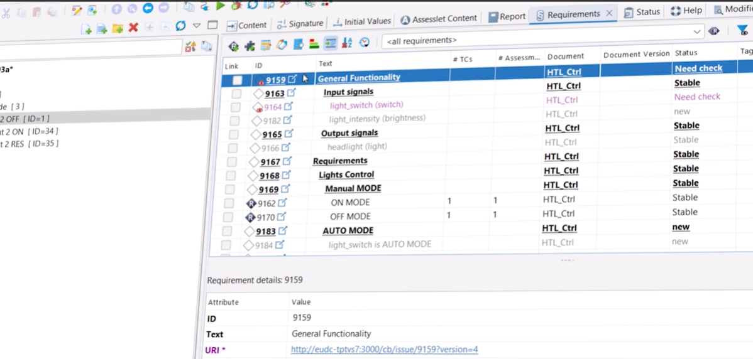The width and height of the screenshot is (753, 359).
Task: Click the table edit icon in Requirements toolbar
Action: [266, 46]
